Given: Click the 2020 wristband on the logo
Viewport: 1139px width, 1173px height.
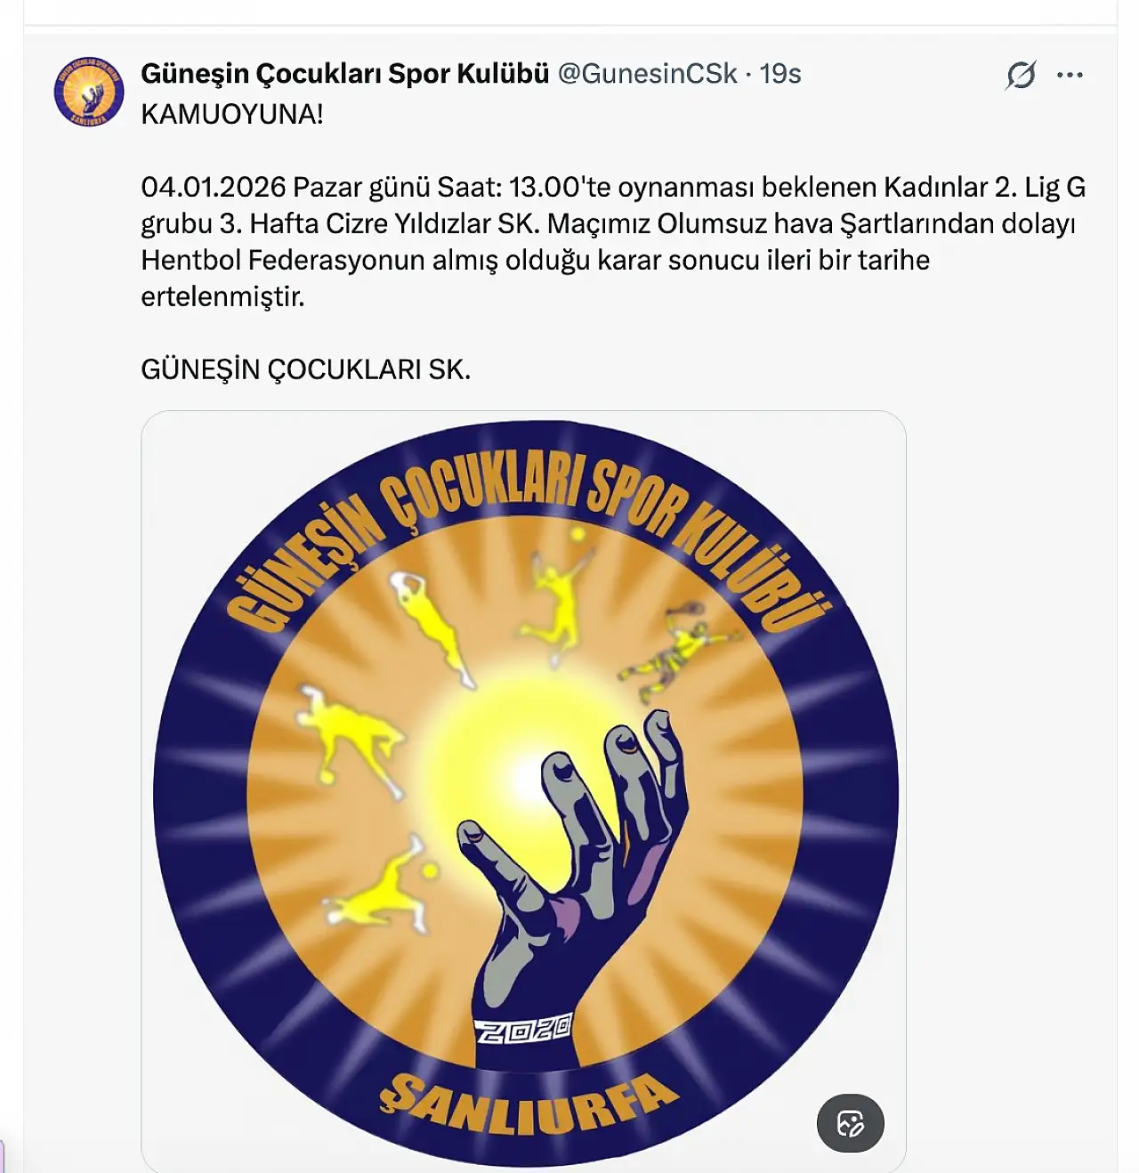Looking at the screenshot, I should tap(524, 1030).
